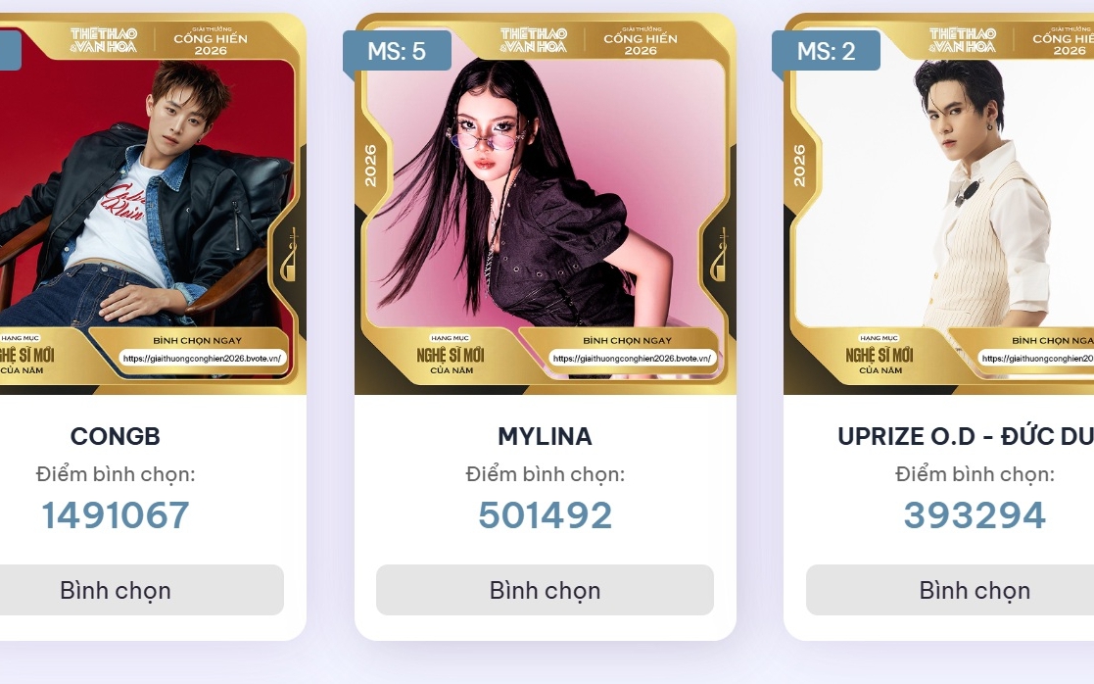Click the UPRIZE O.D candidate photo
Viewport: 1094px width, 684px height.
click(939, 204)
